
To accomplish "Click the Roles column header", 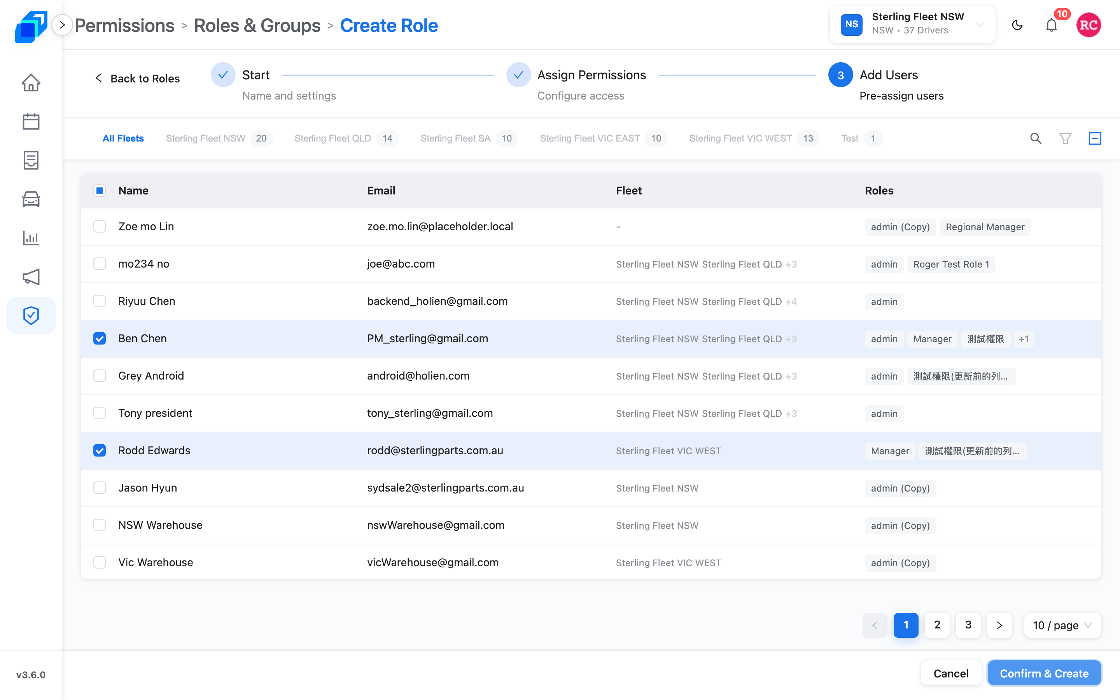I will [x=879, y=190].
